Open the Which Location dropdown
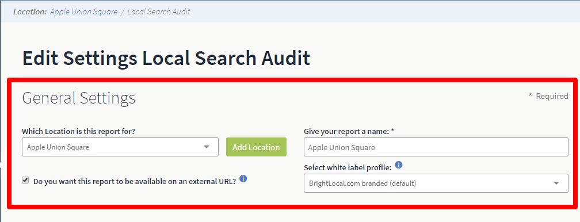Viewport: 580px width, 222px height. click(x=120, y=147)
